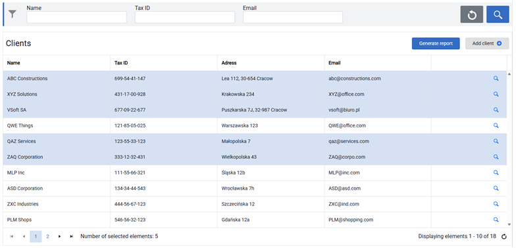Click address Lea 112, 30-654 Cracow
Viewport: 516px width, 248px height.
[x=247, y=79]
